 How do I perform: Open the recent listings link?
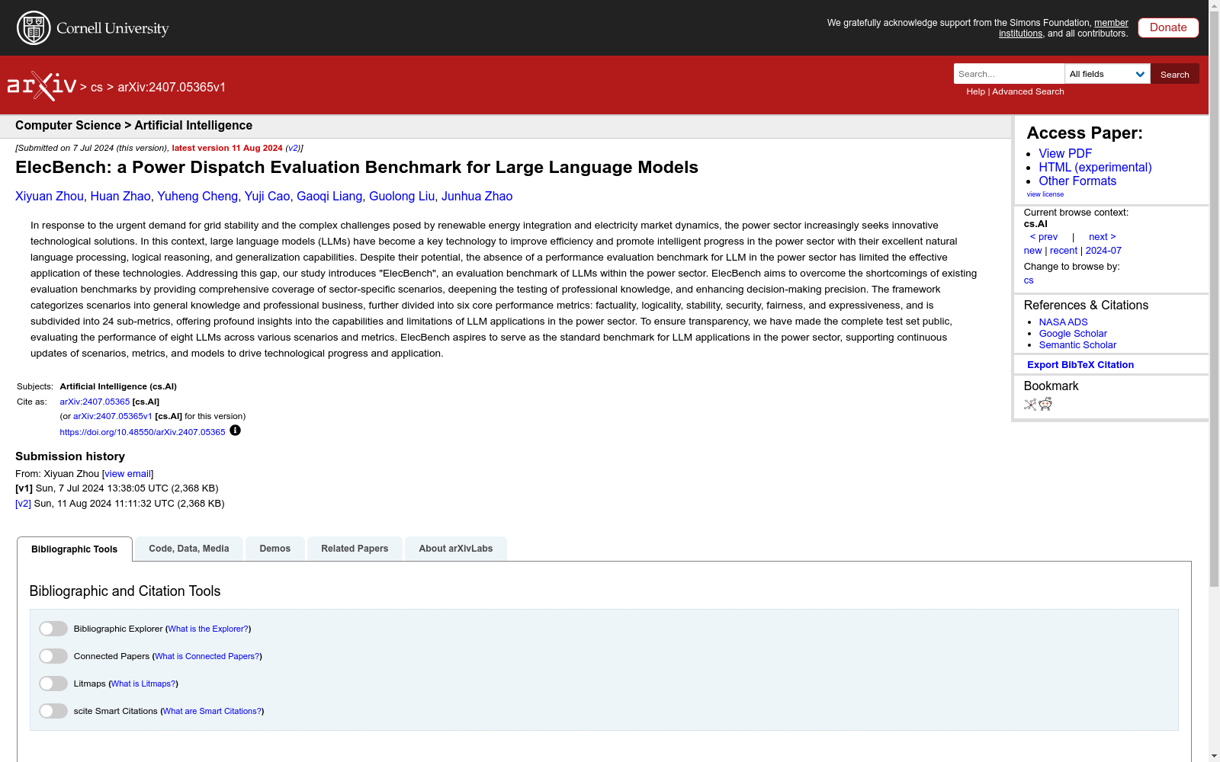pos(1064,251)
